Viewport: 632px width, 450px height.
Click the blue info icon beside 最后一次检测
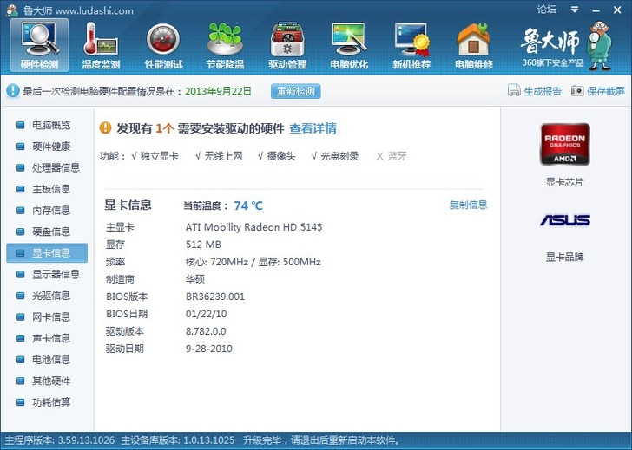(x=12, y=91)
